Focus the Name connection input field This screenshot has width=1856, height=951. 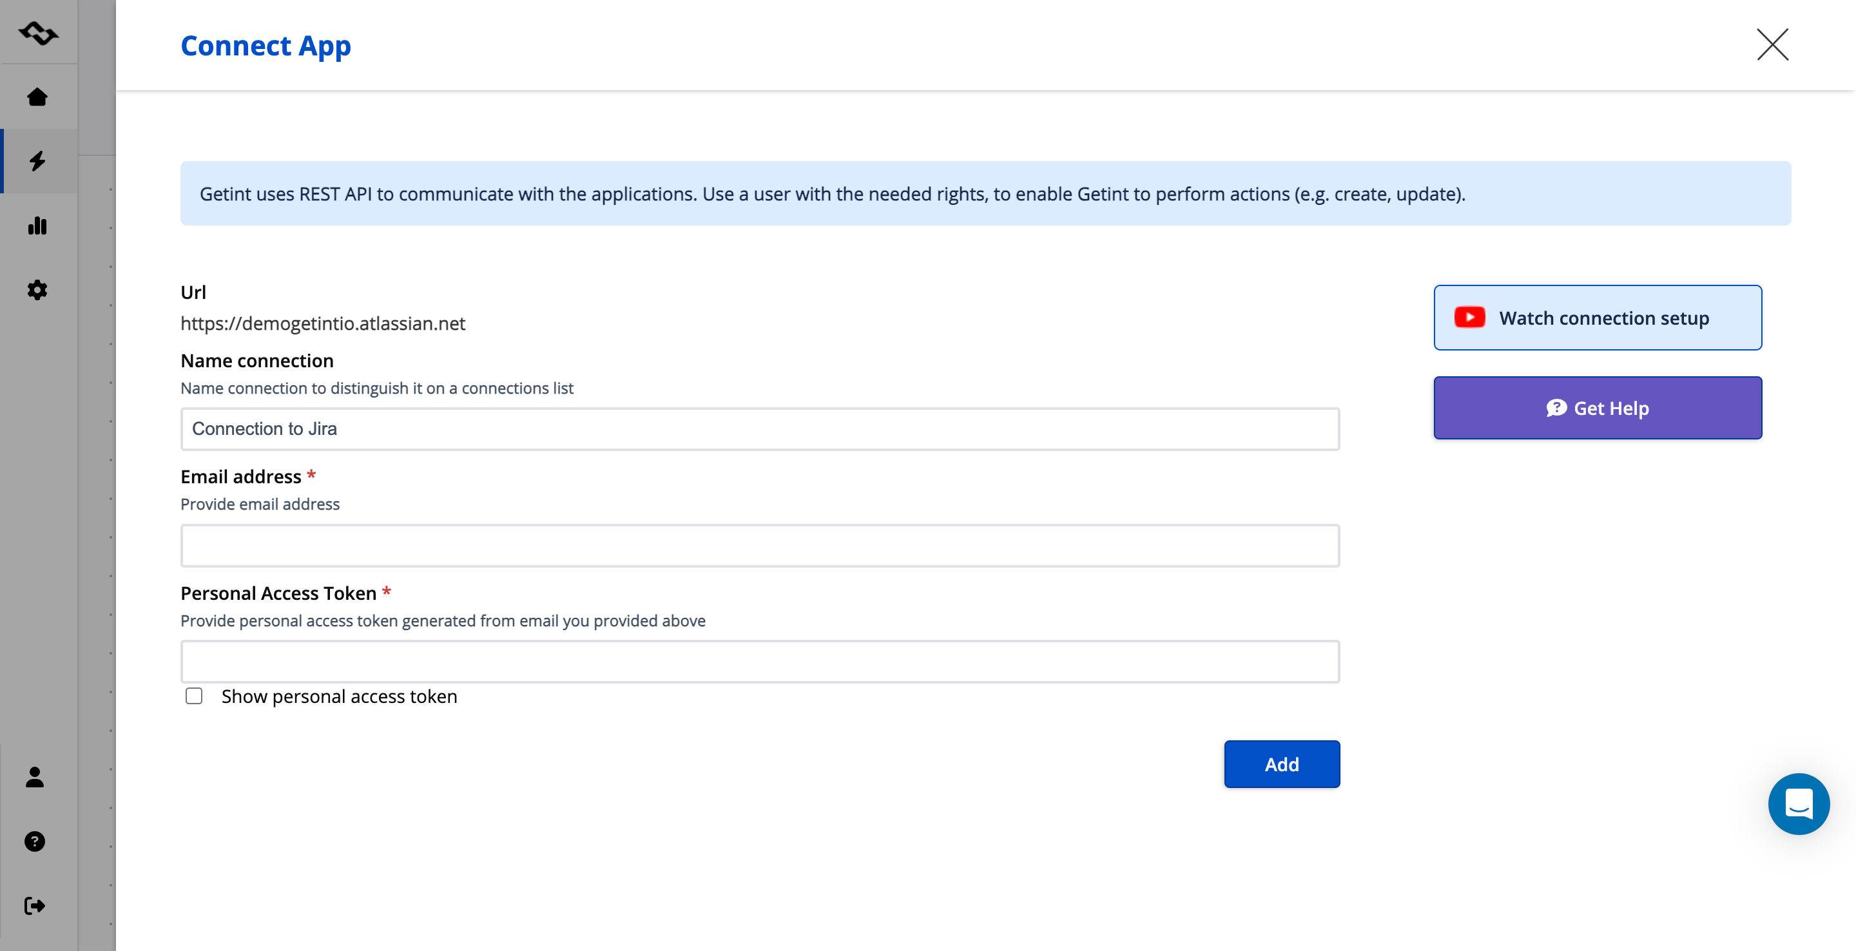point(760,428)
